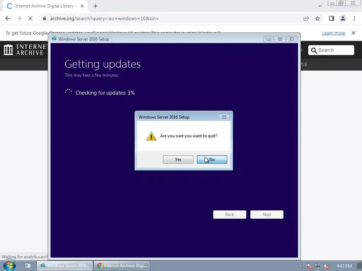The height and width of the screenshot is (271, 362).
Task: Select the Internet Archive tab
Action: click(x=45, y=6)
